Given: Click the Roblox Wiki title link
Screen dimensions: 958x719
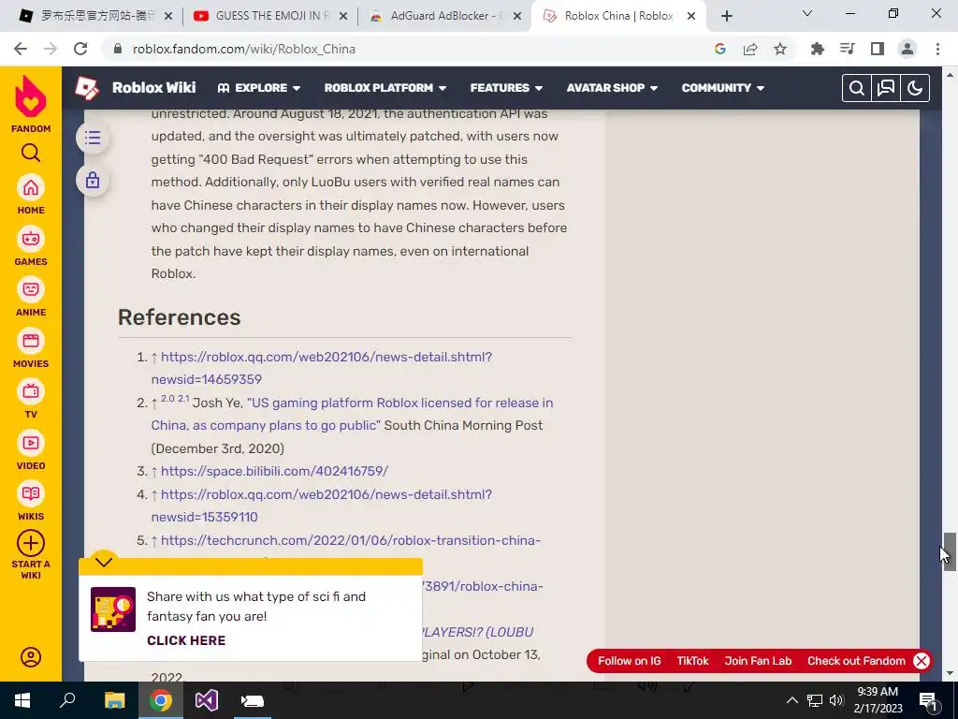Looking at the screenshot, I should [x=154, y=88].
